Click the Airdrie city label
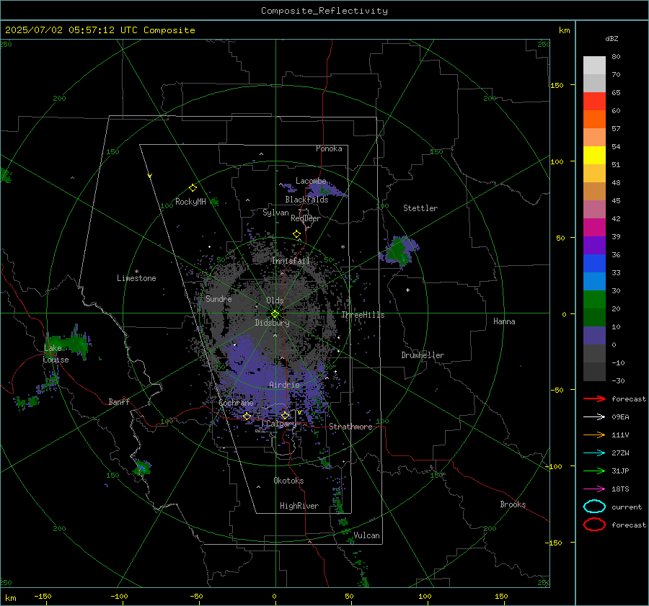This screenshot has height=606, width=649. [284, 385]
